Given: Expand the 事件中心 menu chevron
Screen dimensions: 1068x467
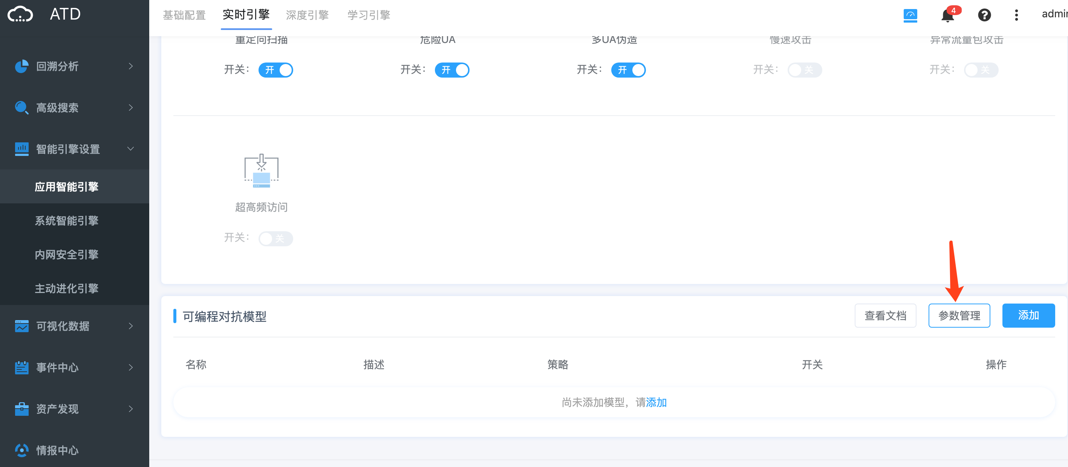Looking at the screenshot, I should tap(131, 368).
